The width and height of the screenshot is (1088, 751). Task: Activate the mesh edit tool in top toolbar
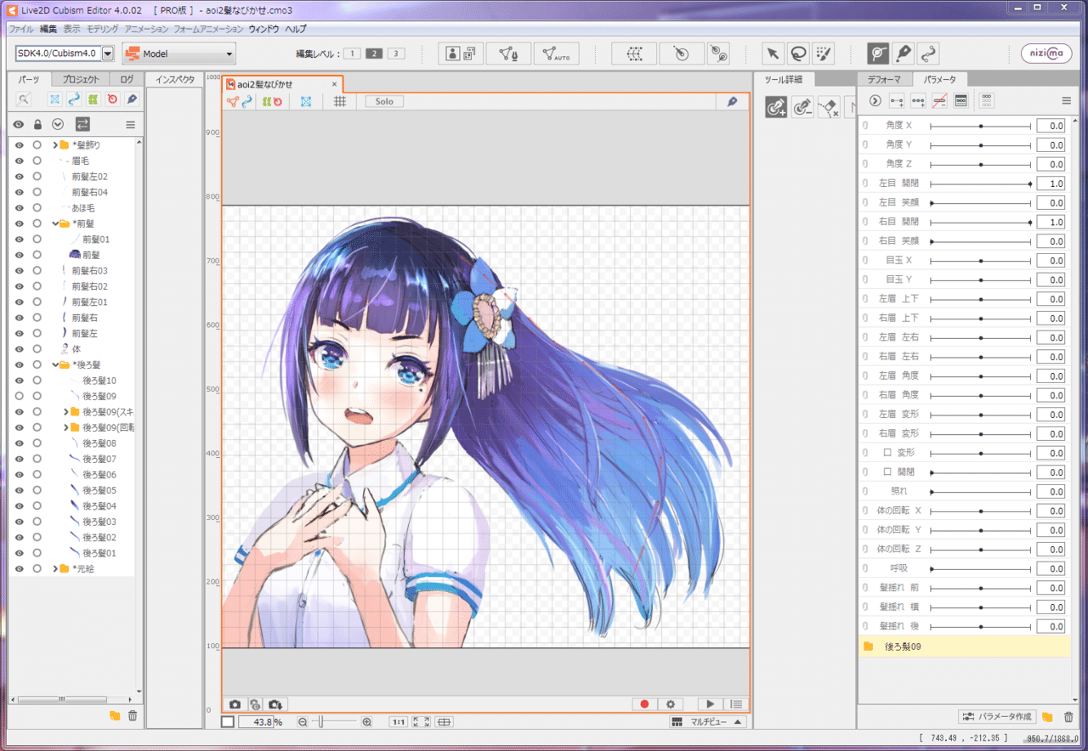(x=878, y=54)
